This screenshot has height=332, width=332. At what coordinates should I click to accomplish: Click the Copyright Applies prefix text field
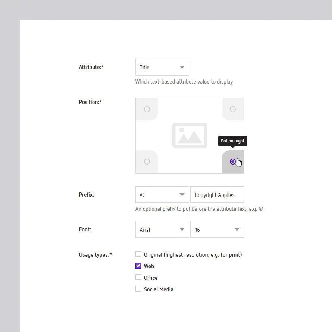click(217, 195)
